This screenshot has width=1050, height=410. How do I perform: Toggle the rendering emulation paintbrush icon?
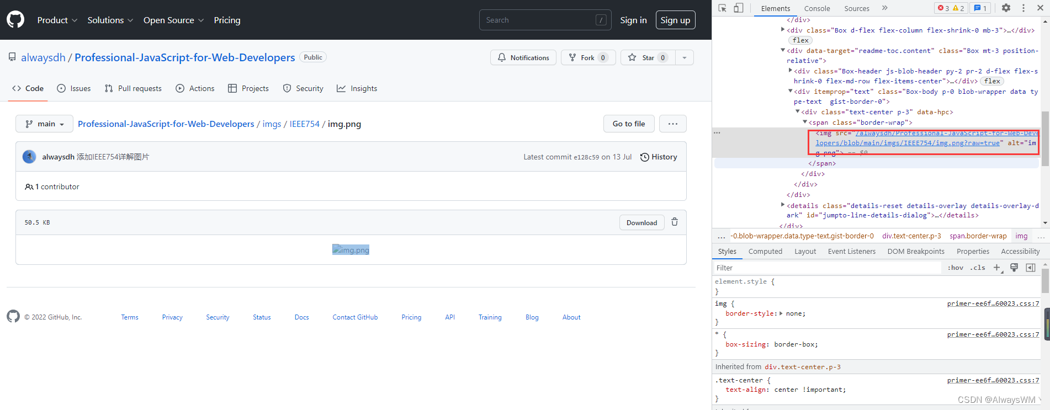point(1014,268)
